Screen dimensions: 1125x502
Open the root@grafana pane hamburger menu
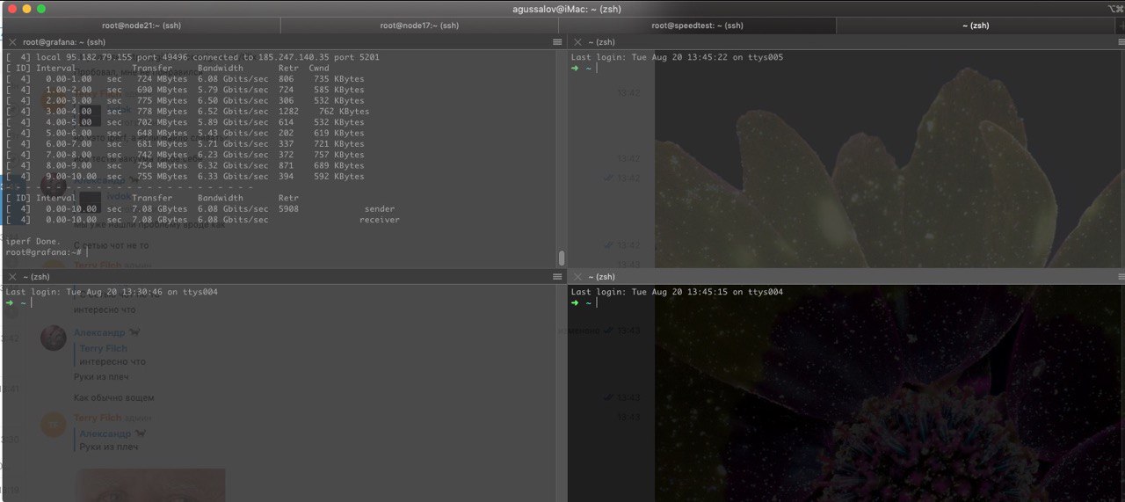pos(556,42)
